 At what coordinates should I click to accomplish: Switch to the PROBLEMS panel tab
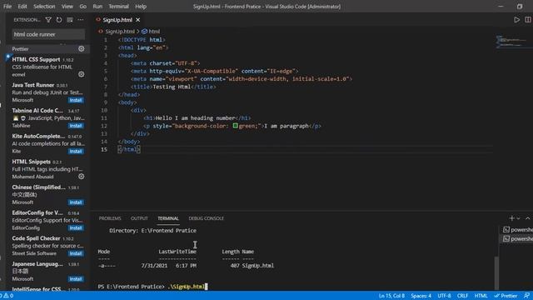(110, 218)
